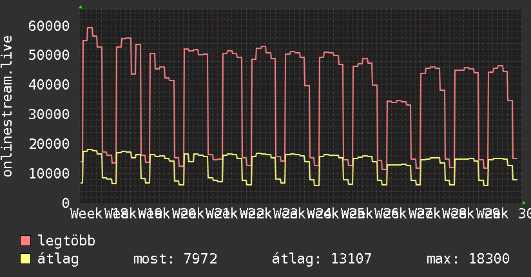Click the 'most: 7972' value
The image size is (531, 277).
[175, 259]
